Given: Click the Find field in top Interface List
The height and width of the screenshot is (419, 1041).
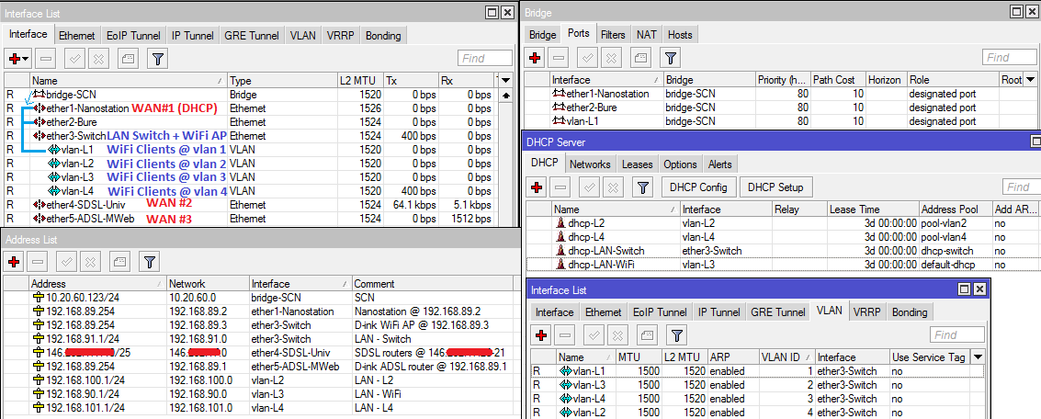Looking at the screenshot, I should 484,59.
